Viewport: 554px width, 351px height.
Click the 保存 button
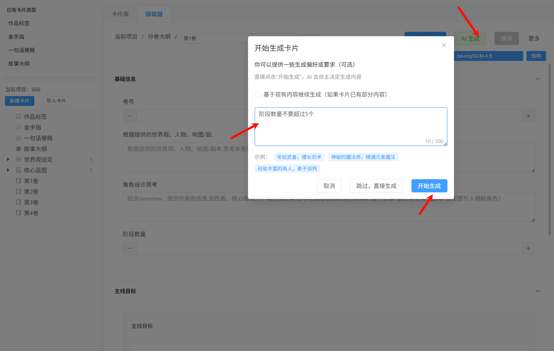[506, 38]
